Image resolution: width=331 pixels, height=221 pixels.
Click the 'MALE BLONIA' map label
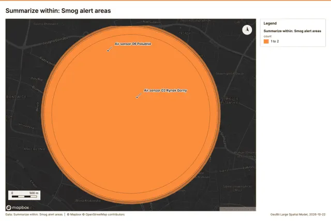(35, 149)
